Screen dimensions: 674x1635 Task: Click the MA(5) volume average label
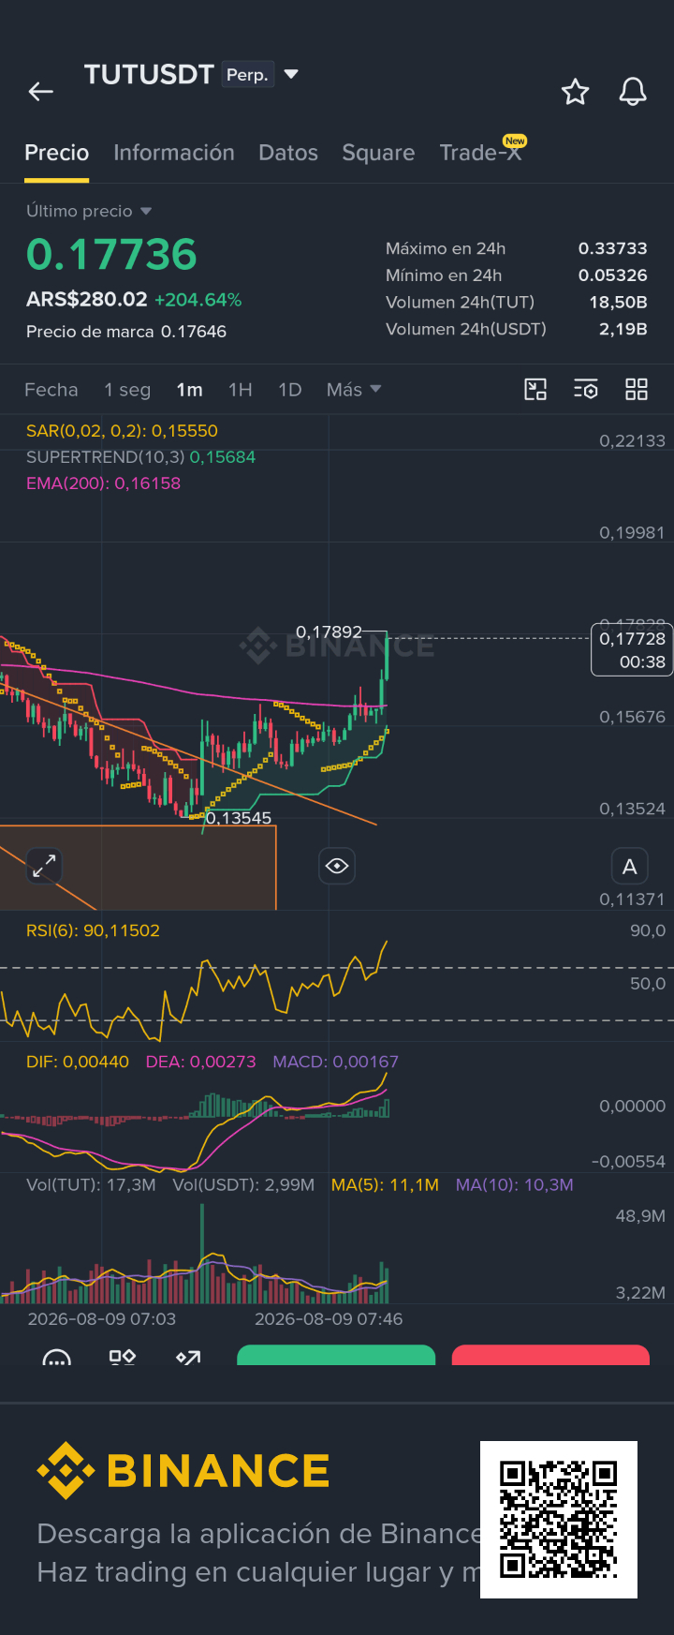coord(385,1185)
